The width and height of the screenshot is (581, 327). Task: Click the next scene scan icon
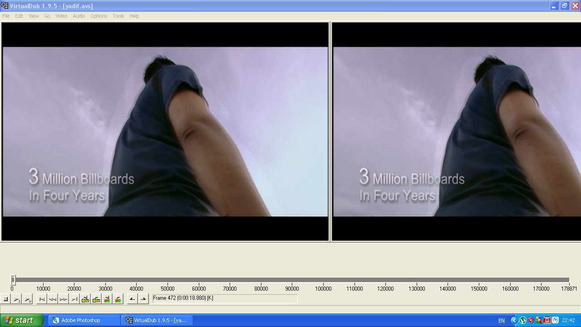(x=118, y=299)
